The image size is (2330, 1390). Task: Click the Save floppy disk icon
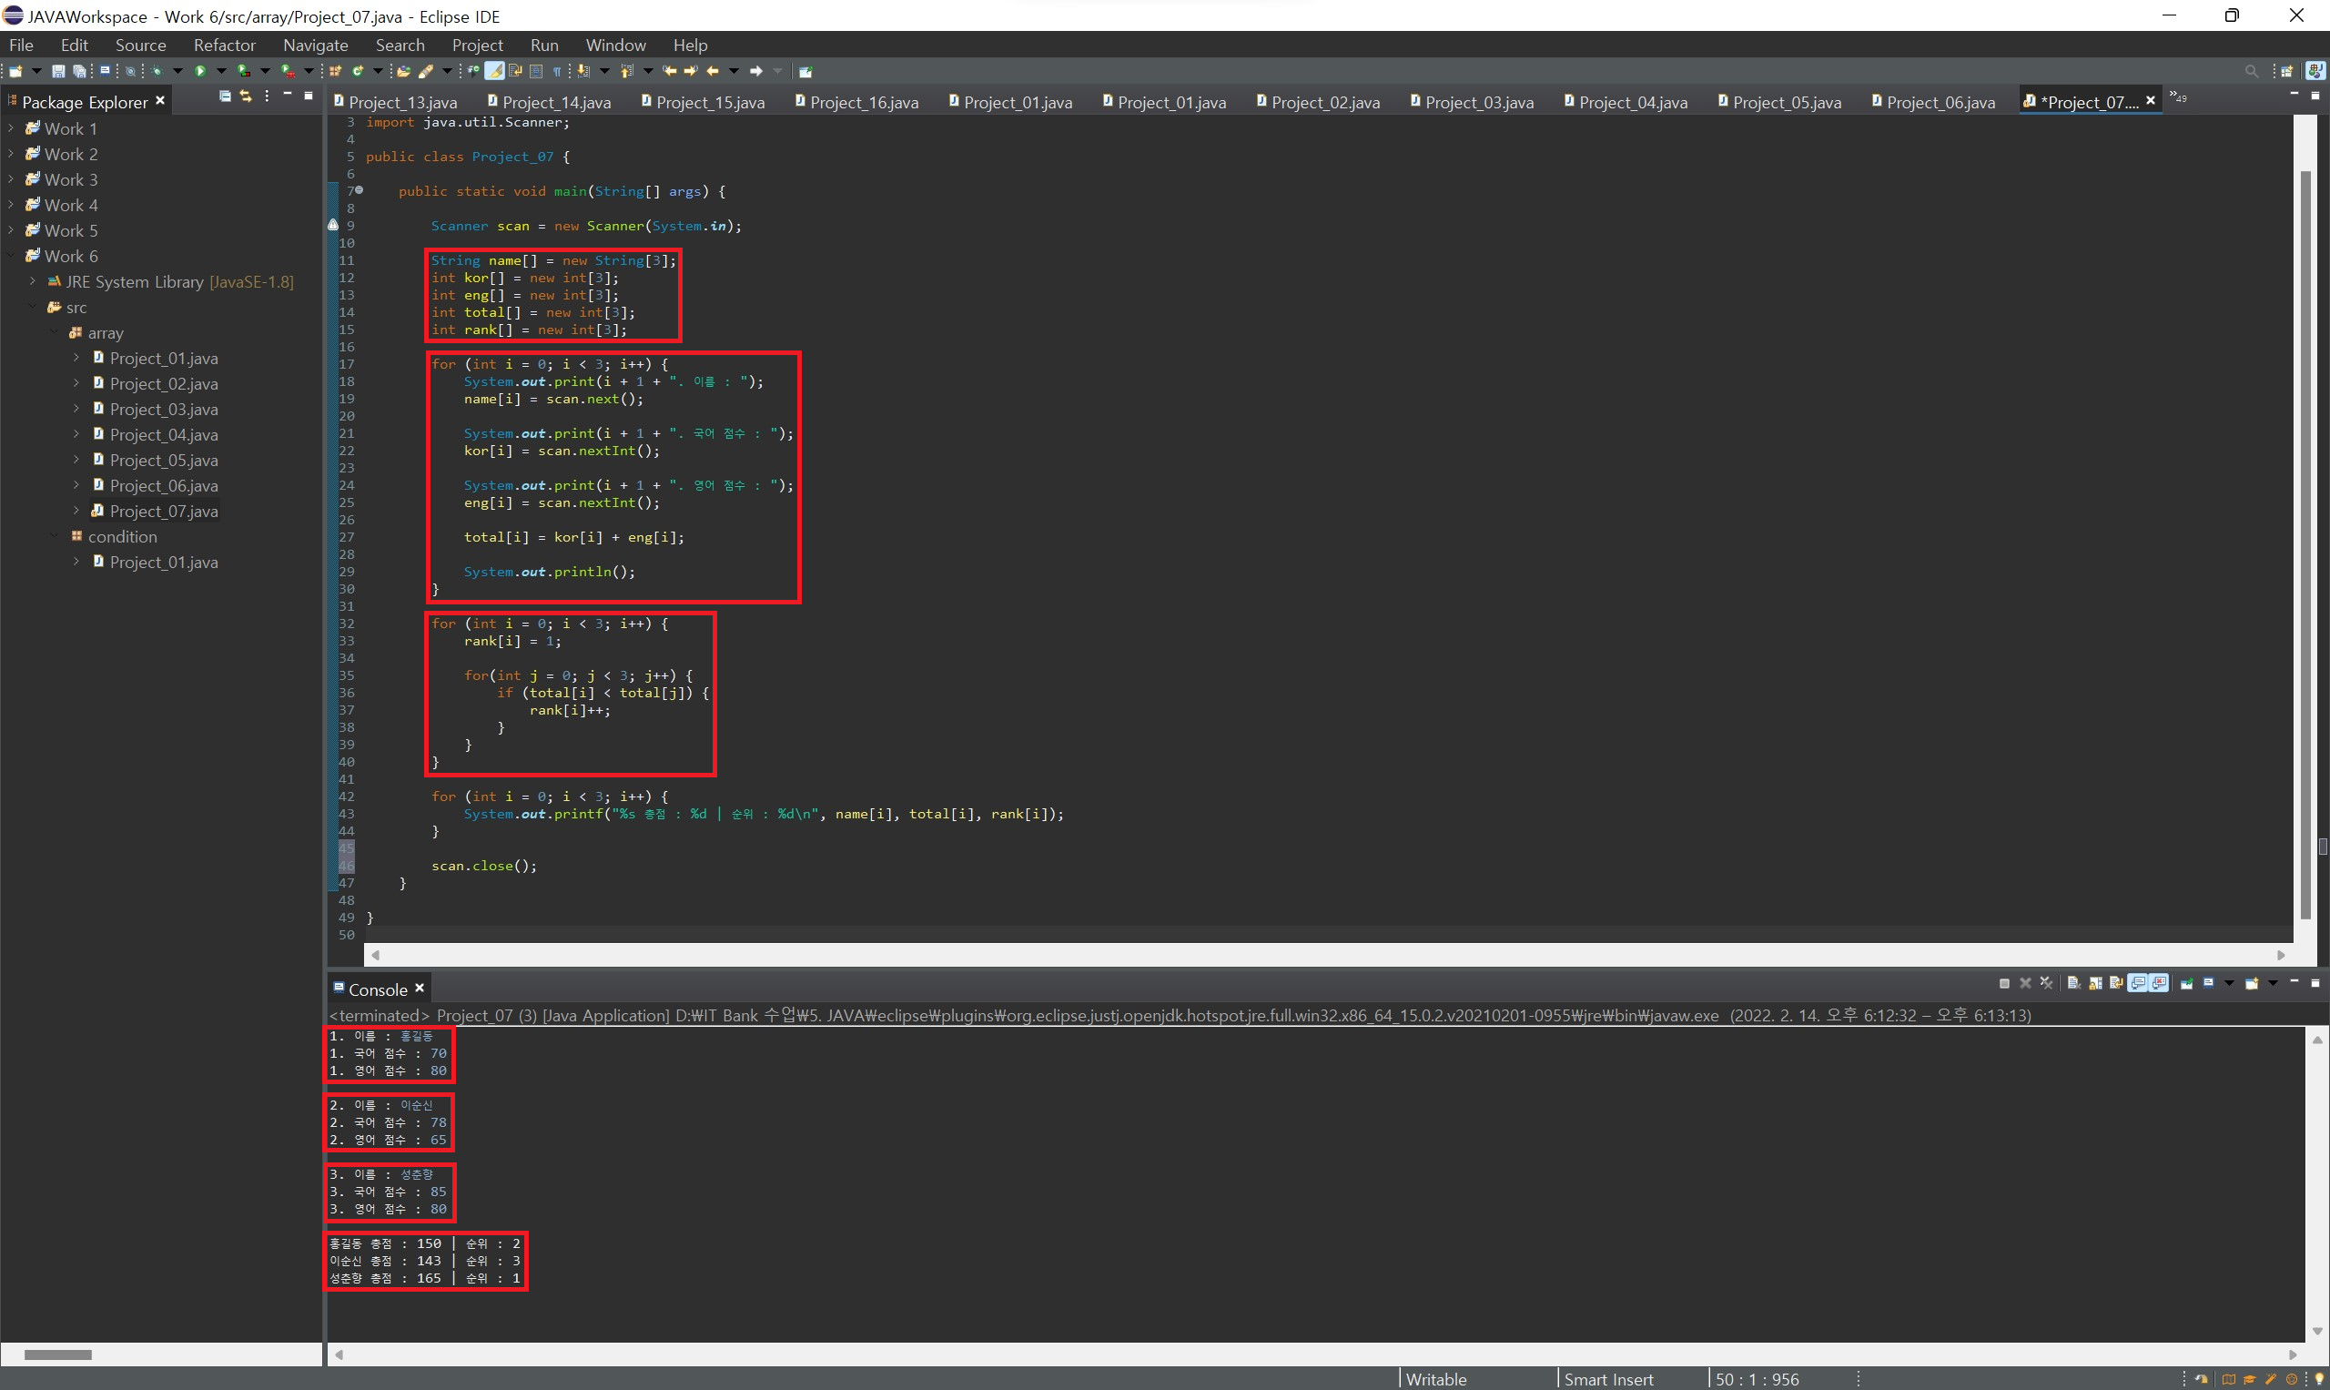[58, 71]
